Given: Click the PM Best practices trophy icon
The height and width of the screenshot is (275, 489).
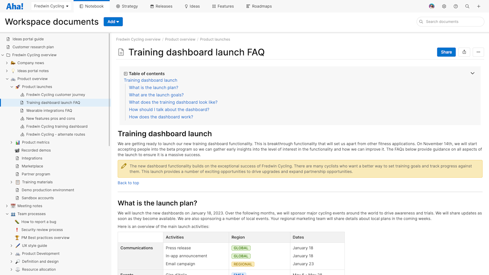Looking at the screenshot, I should [17, 238].
